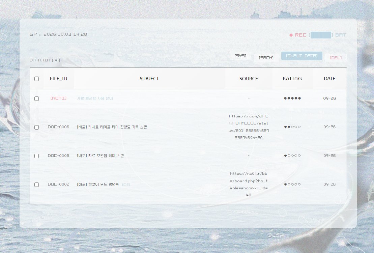This screenshot has width=374, height=253.
Task: Click the battery level bar next to BAT
Action: (321, 35)
